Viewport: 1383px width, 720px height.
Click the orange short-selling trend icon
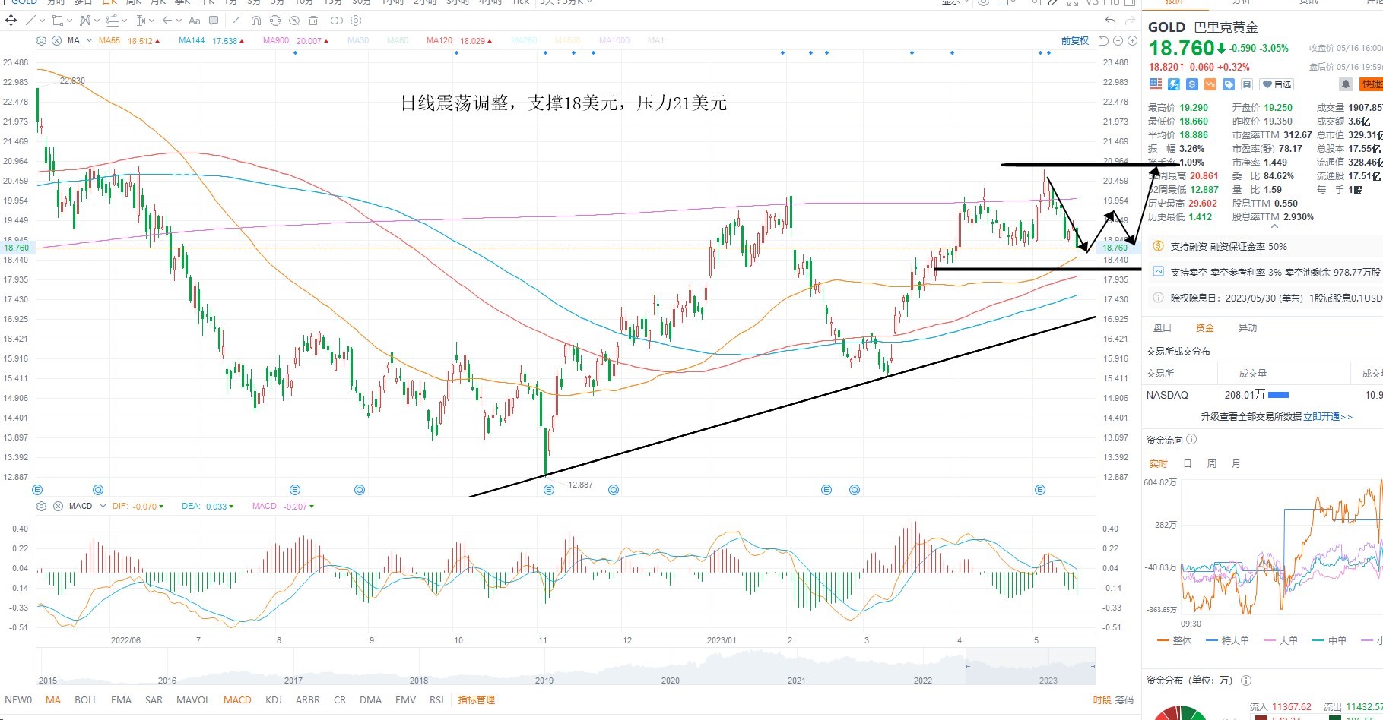pos(1210,84)
